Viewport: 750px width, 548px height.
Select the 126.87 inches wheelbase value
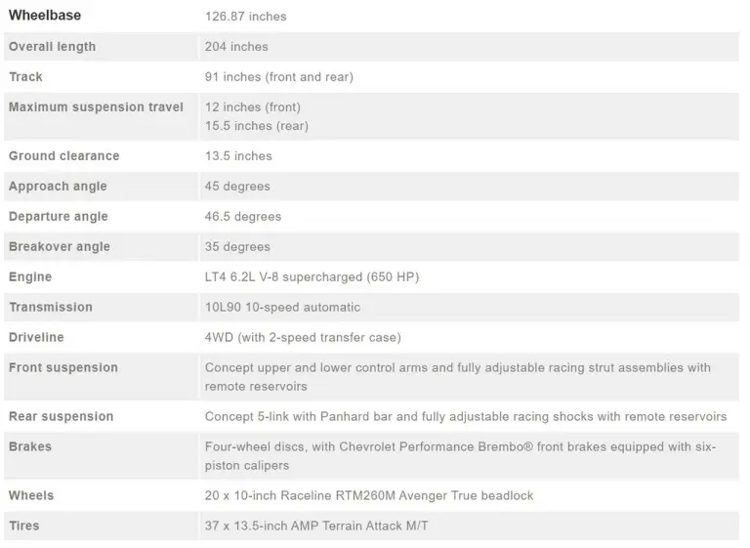coord(245,17)
